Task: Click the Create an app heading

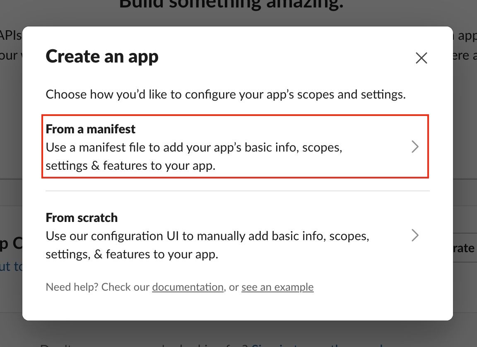Action: coord(102,56)
